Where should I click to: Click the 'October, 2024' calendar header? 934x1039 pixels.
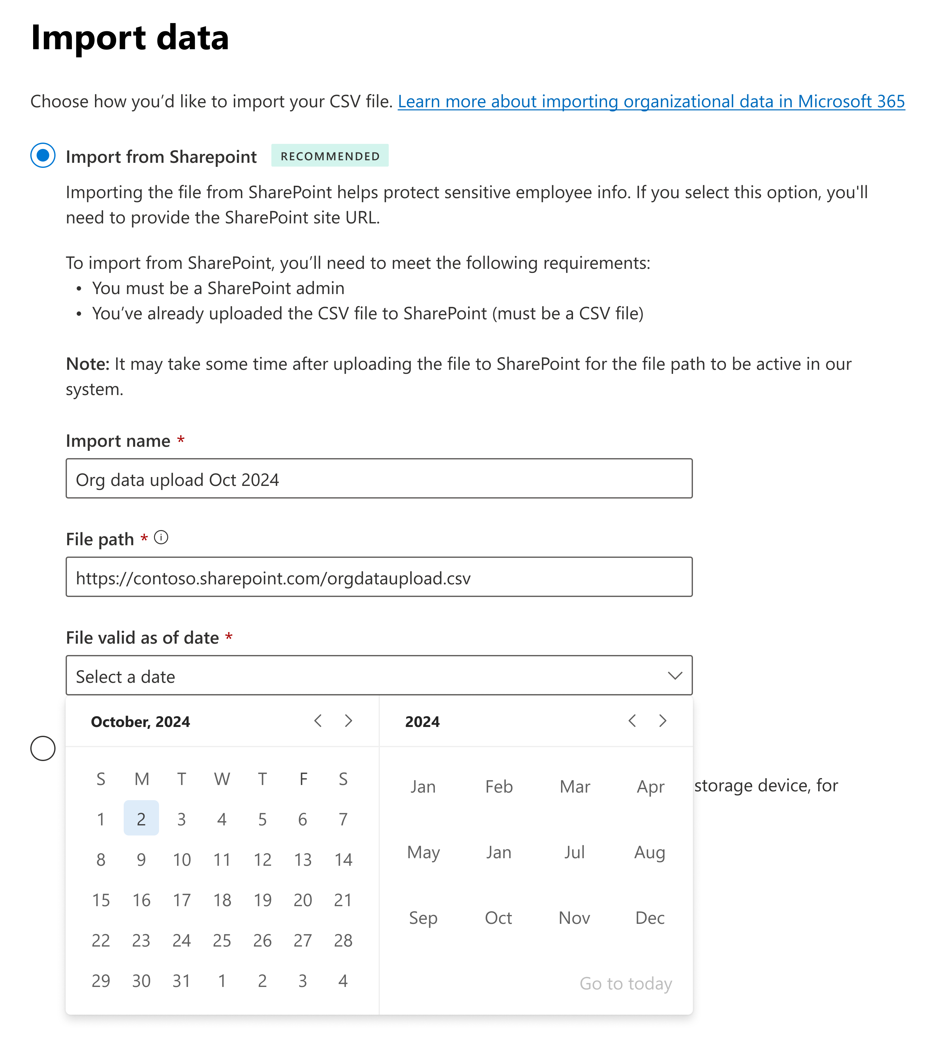point(140,721)
